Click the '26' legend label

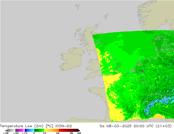[58, 133]
